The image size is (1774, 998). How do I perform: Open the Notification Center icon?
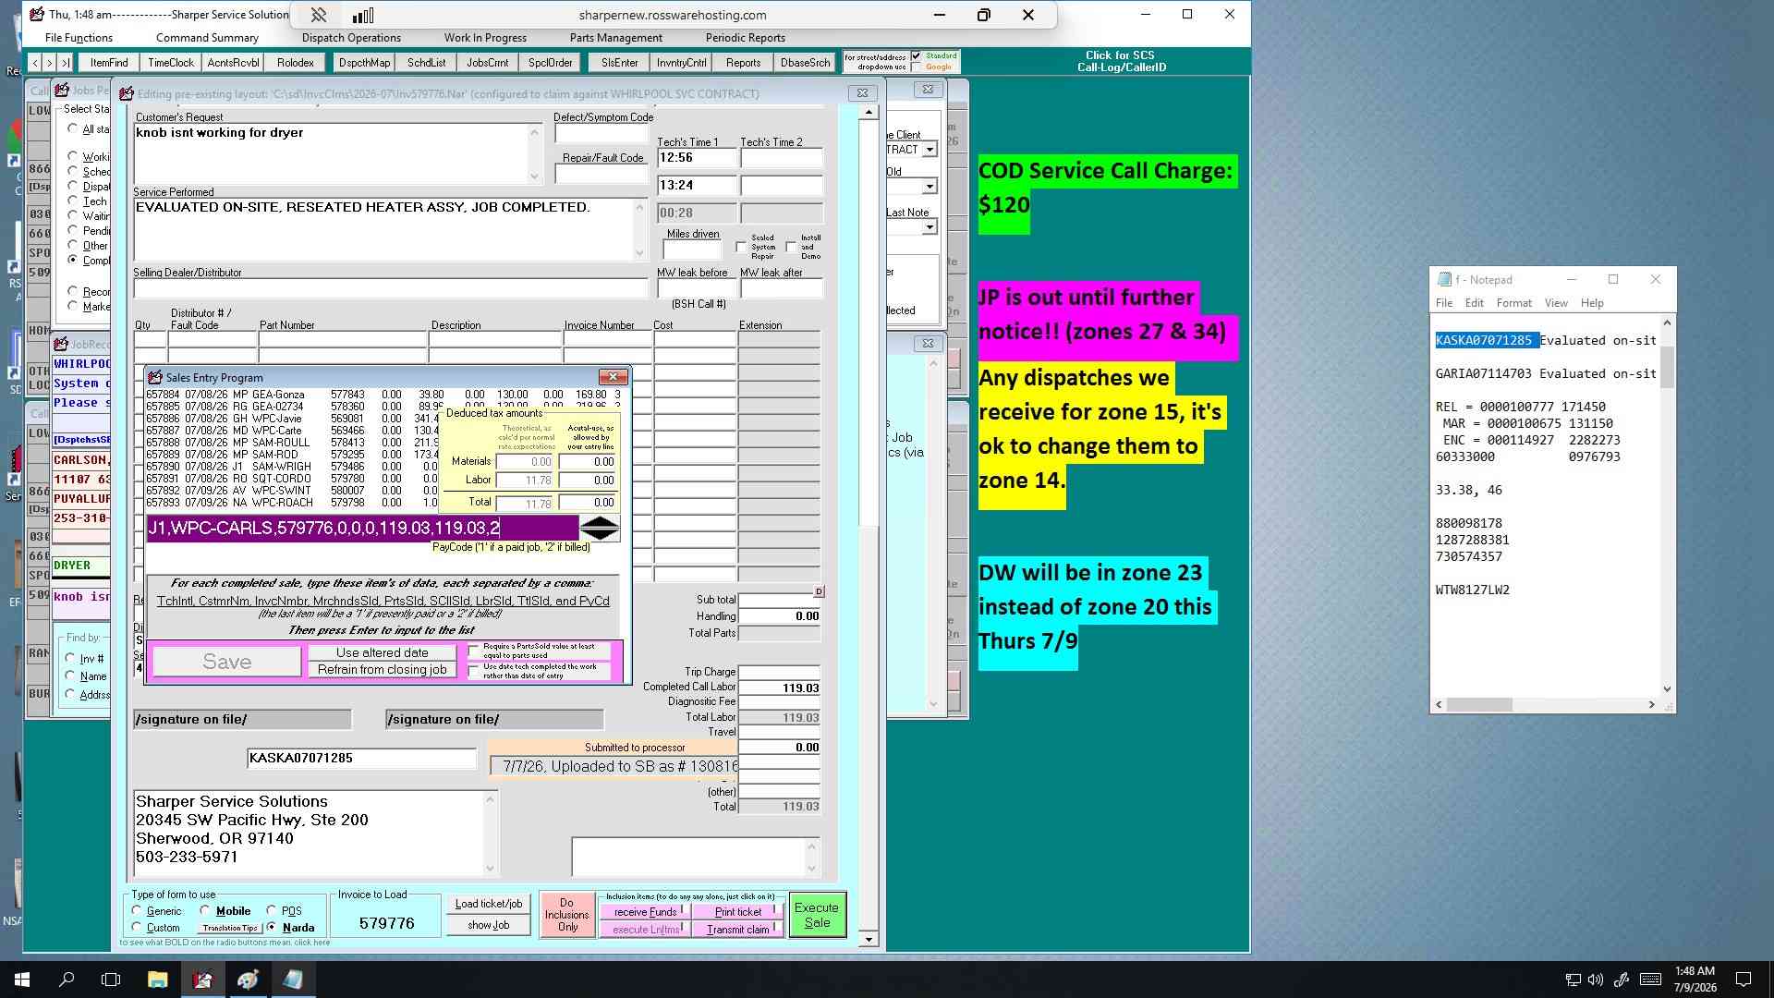click(x=1744, y=980)
